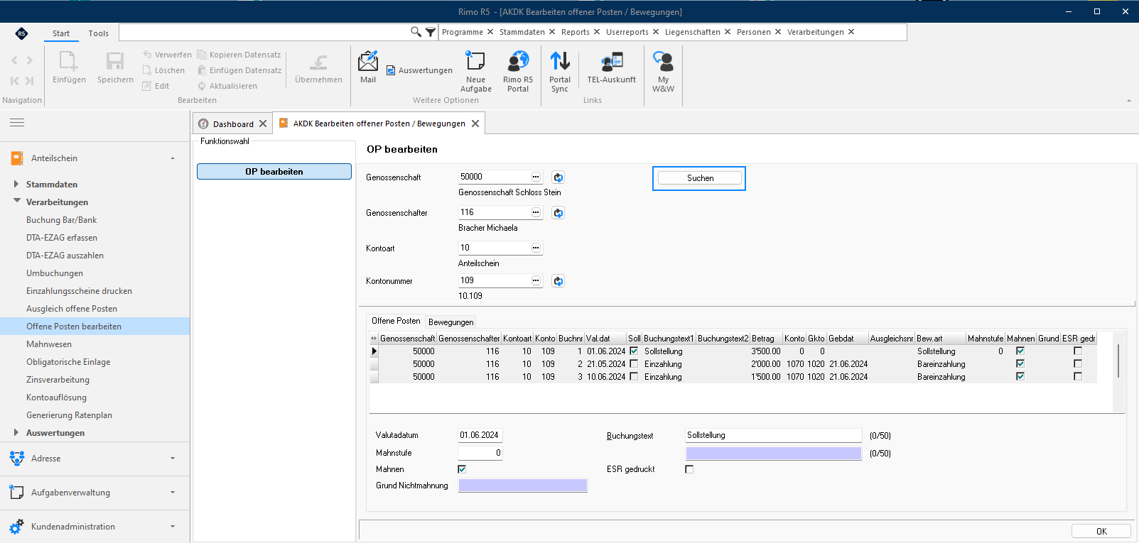Expand the Stammdaten tree node
The width and height of the screenshot is (1139, 543).
pyautogui.click(x=16, y=184)
